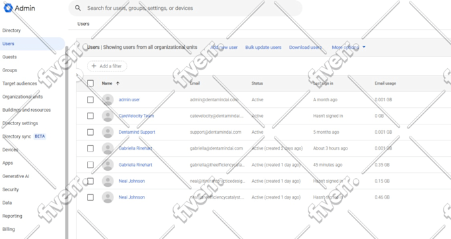Image resolution: width=451 pixels, height=239 pixels.
Task: Check the box for gabriella@dentamindai.com row
Action: pos(90,148)
